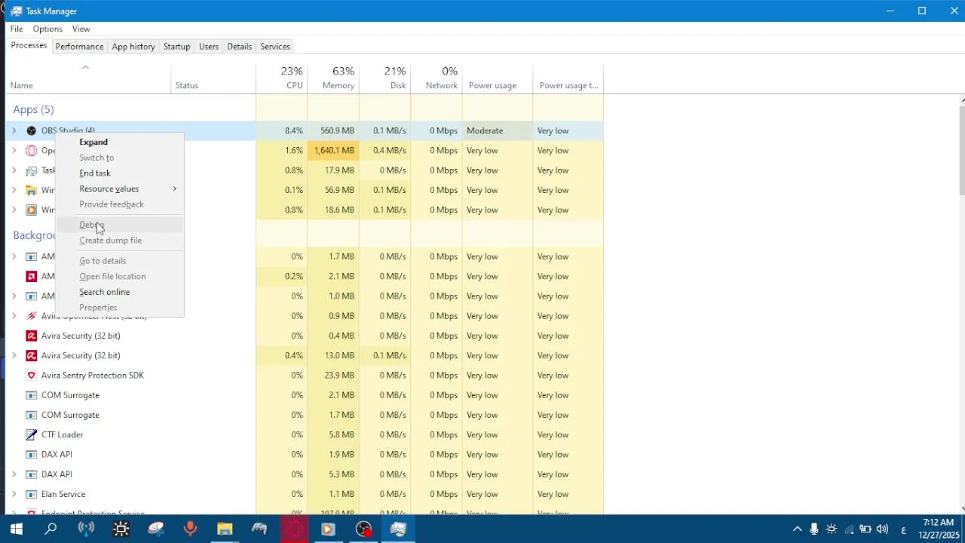The width and height of the screenshot is (965, 543).
Task: Switch to OBS Studio in the taskbar
Action: click(363, 529)
